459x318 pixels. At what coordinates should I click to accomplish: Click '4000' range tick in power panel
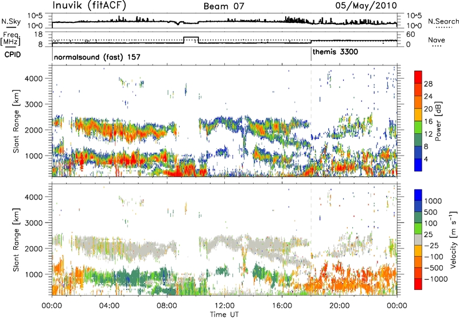click(34, 79)
